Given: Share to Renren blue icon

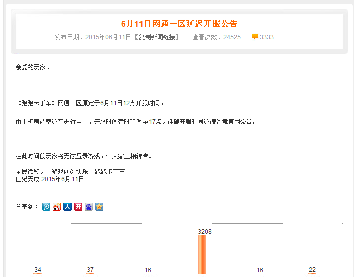Looking at the screenshot, I should coord(67,207).
